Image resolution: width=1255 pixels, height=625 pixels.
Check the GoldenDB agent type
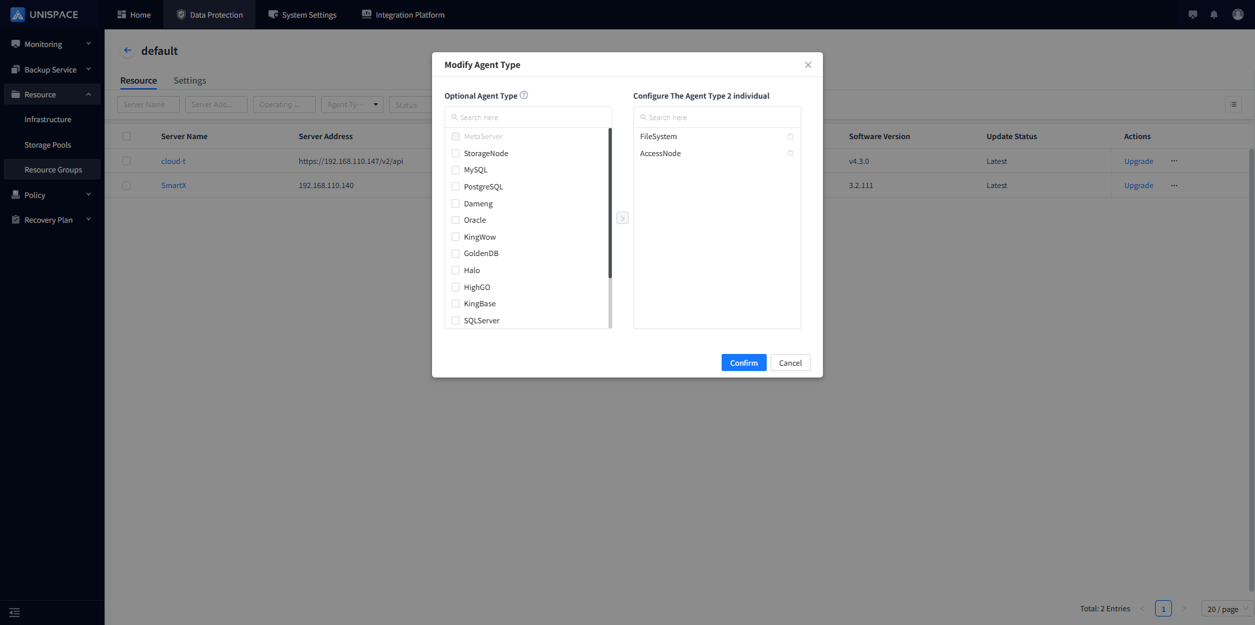(456, 253)
